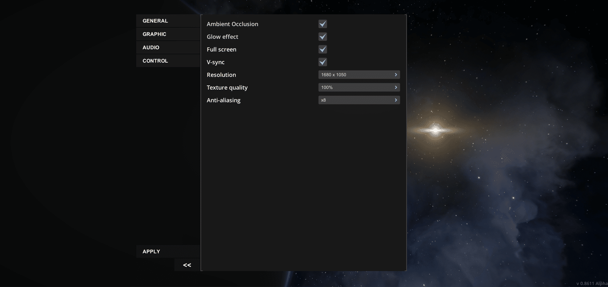
Task: Apply the settings with the APPLY button
Action: tap(168, 251)
